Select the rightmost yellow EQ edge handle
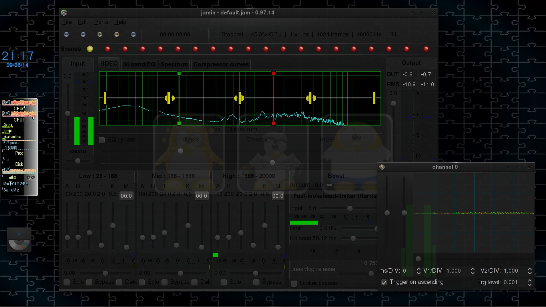The width and height of the screenshot is (546, 307). (x=375, y=98)
